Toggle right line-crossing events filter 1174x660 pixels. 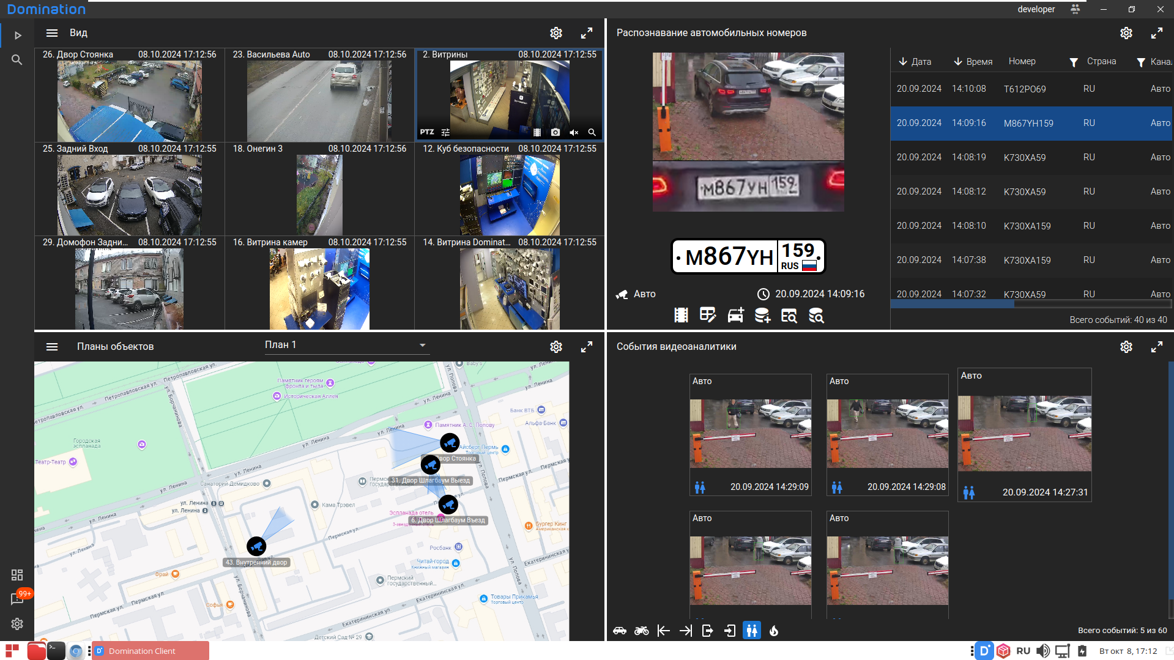point(686,631)
